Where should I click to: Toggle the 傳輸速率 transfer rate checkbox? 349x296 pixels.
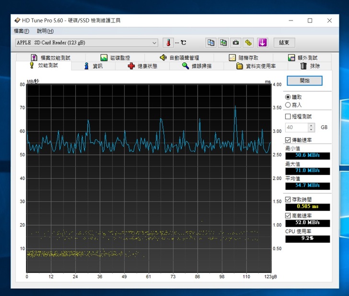pos(288,140)
